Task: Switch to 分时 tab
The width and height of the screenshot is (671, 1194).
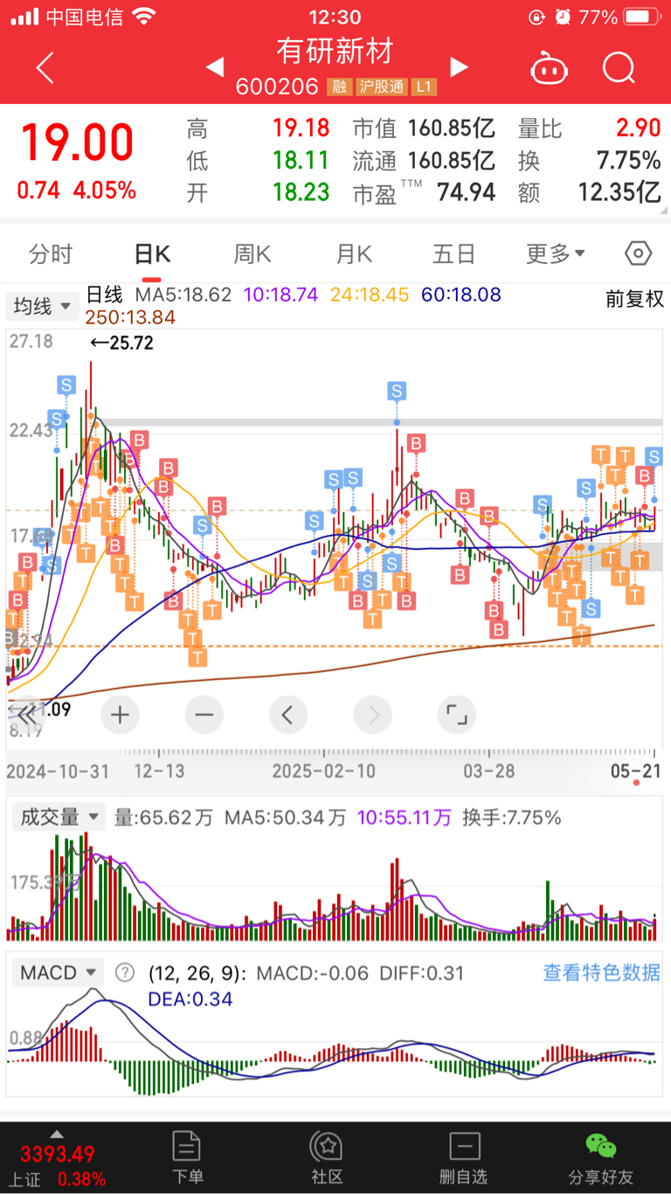Action: [51, 253]
